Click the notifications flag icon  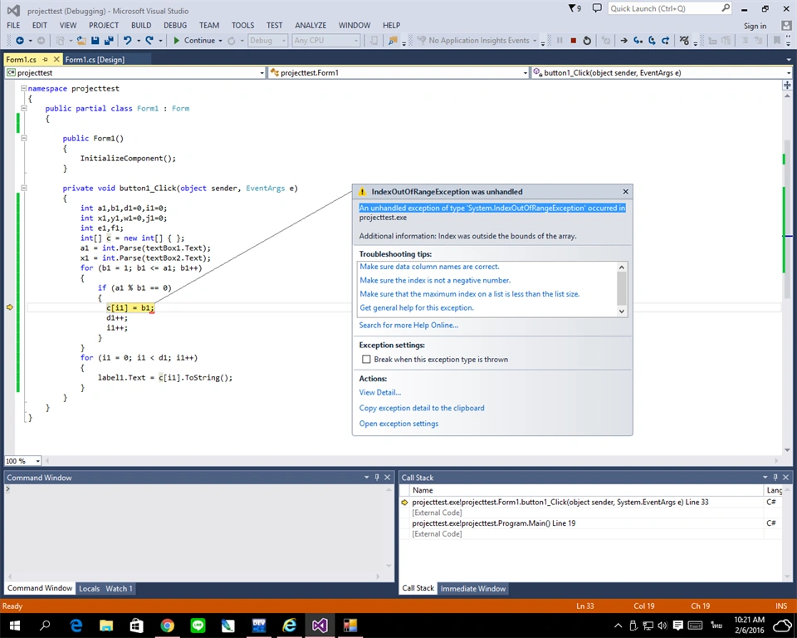tap(575, 8)
